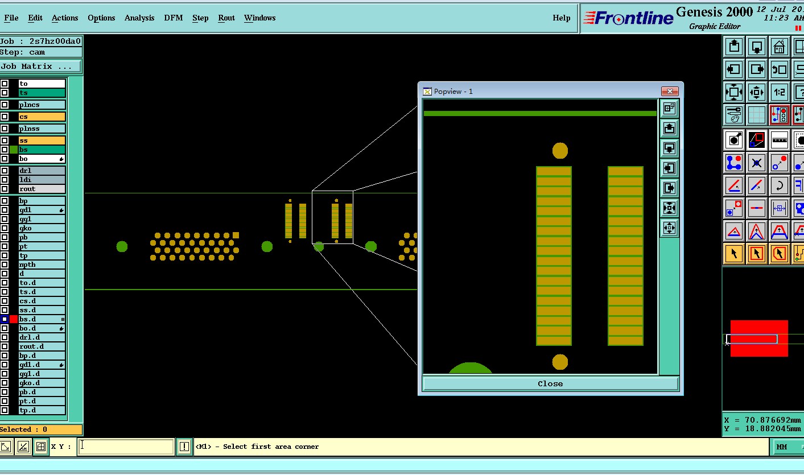
Task: Select the dimension spacing tool with vertical bars
Action: pos(779,208)
